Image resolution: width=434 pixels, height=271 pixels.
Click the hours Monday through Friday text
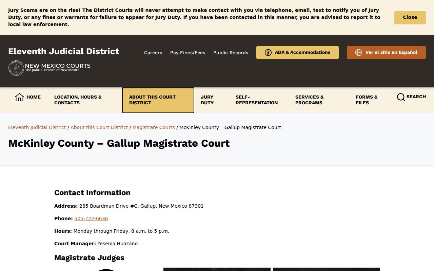(121, 231)
